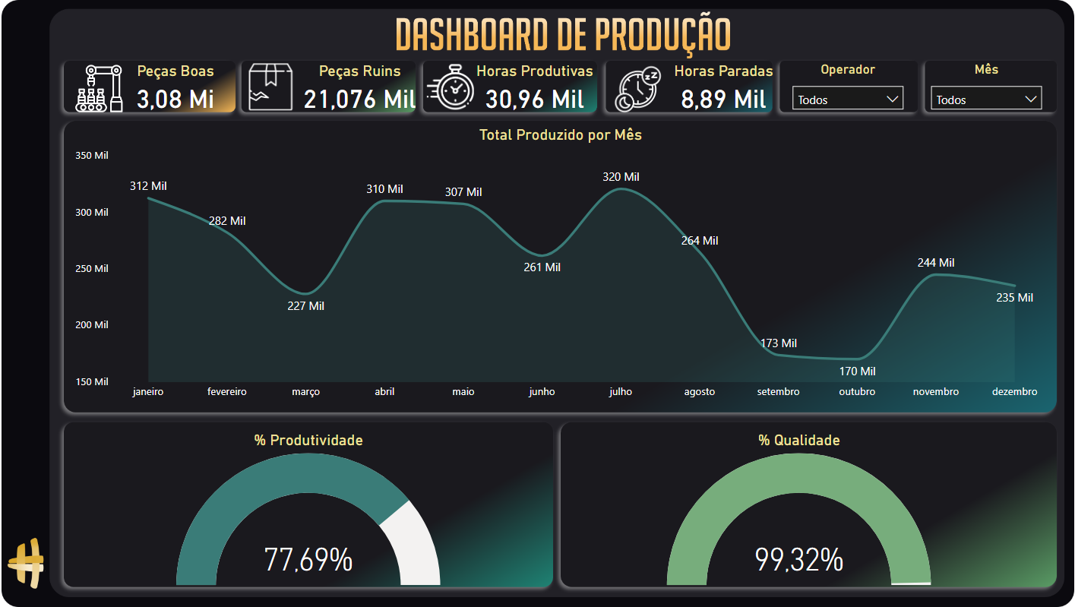Click the novembro axis label
The width and height of the screenshot is (1075, 607).
(936, 392)
